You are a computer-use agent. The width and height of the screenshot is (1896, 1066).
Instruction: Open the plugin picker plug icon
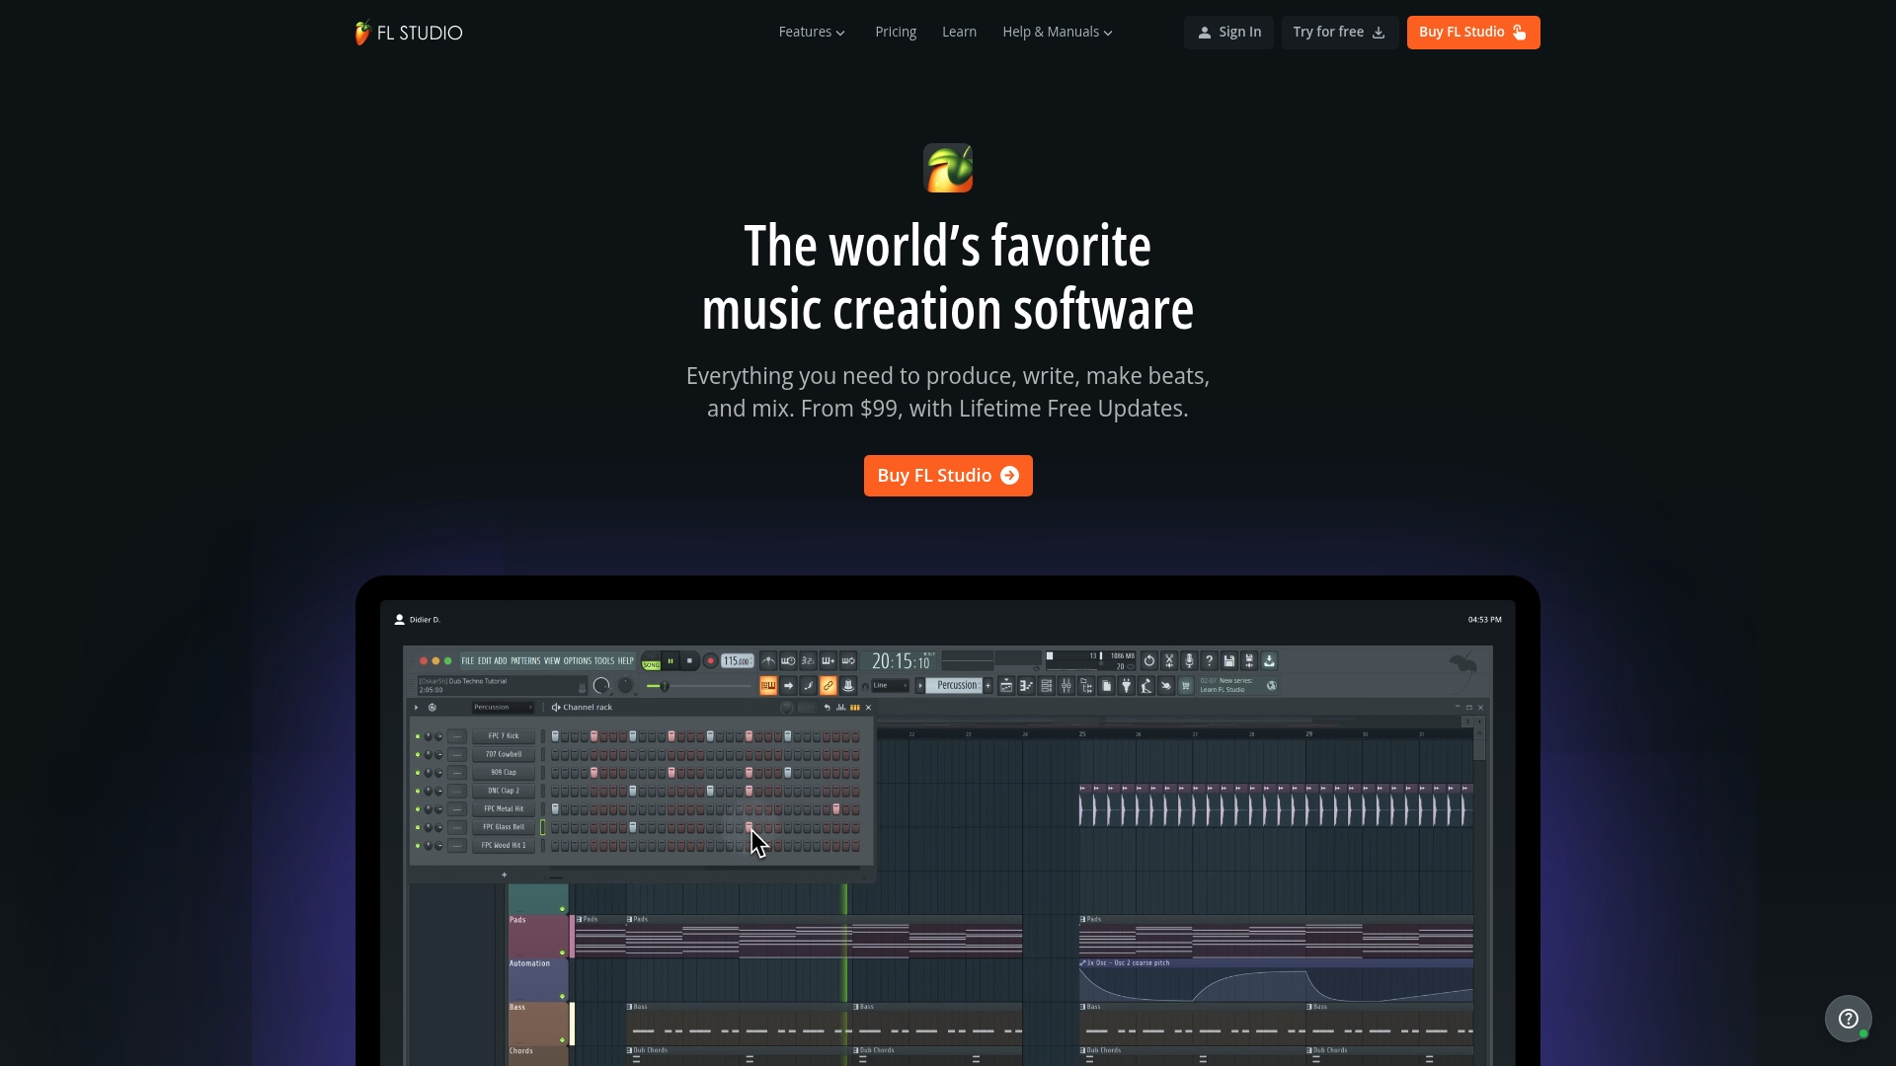click(x=1126, y=685)
